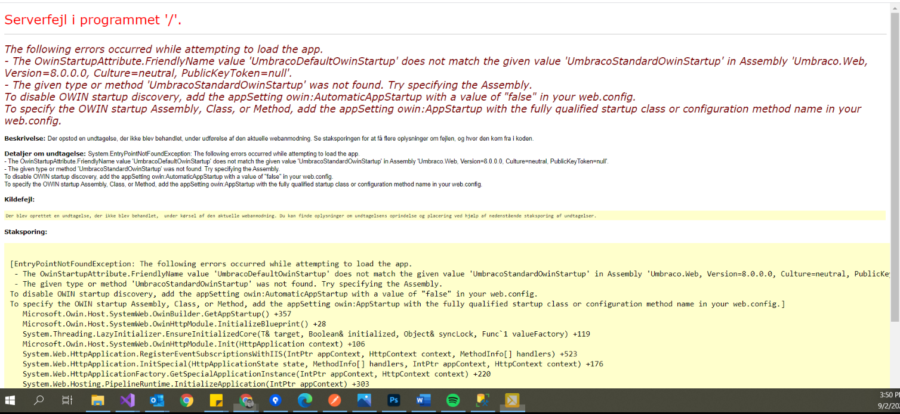The height and width of the screenshot is (414, 900).
Task: Click the 'Detaljer om undtagelse:' label
Action: 45,154
